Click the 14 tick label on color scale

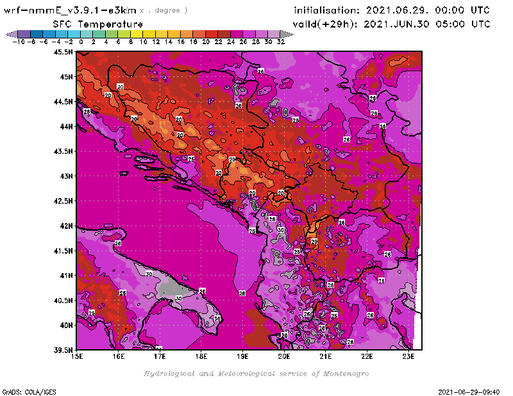coord(168,42)
